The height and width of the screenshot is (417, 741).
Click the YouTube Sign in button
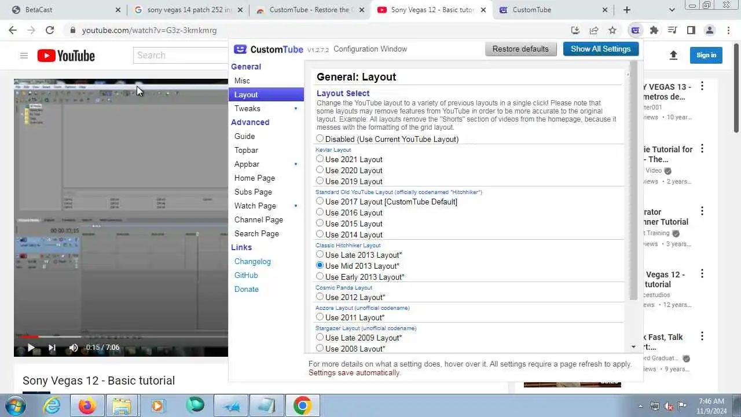[706, 55]
